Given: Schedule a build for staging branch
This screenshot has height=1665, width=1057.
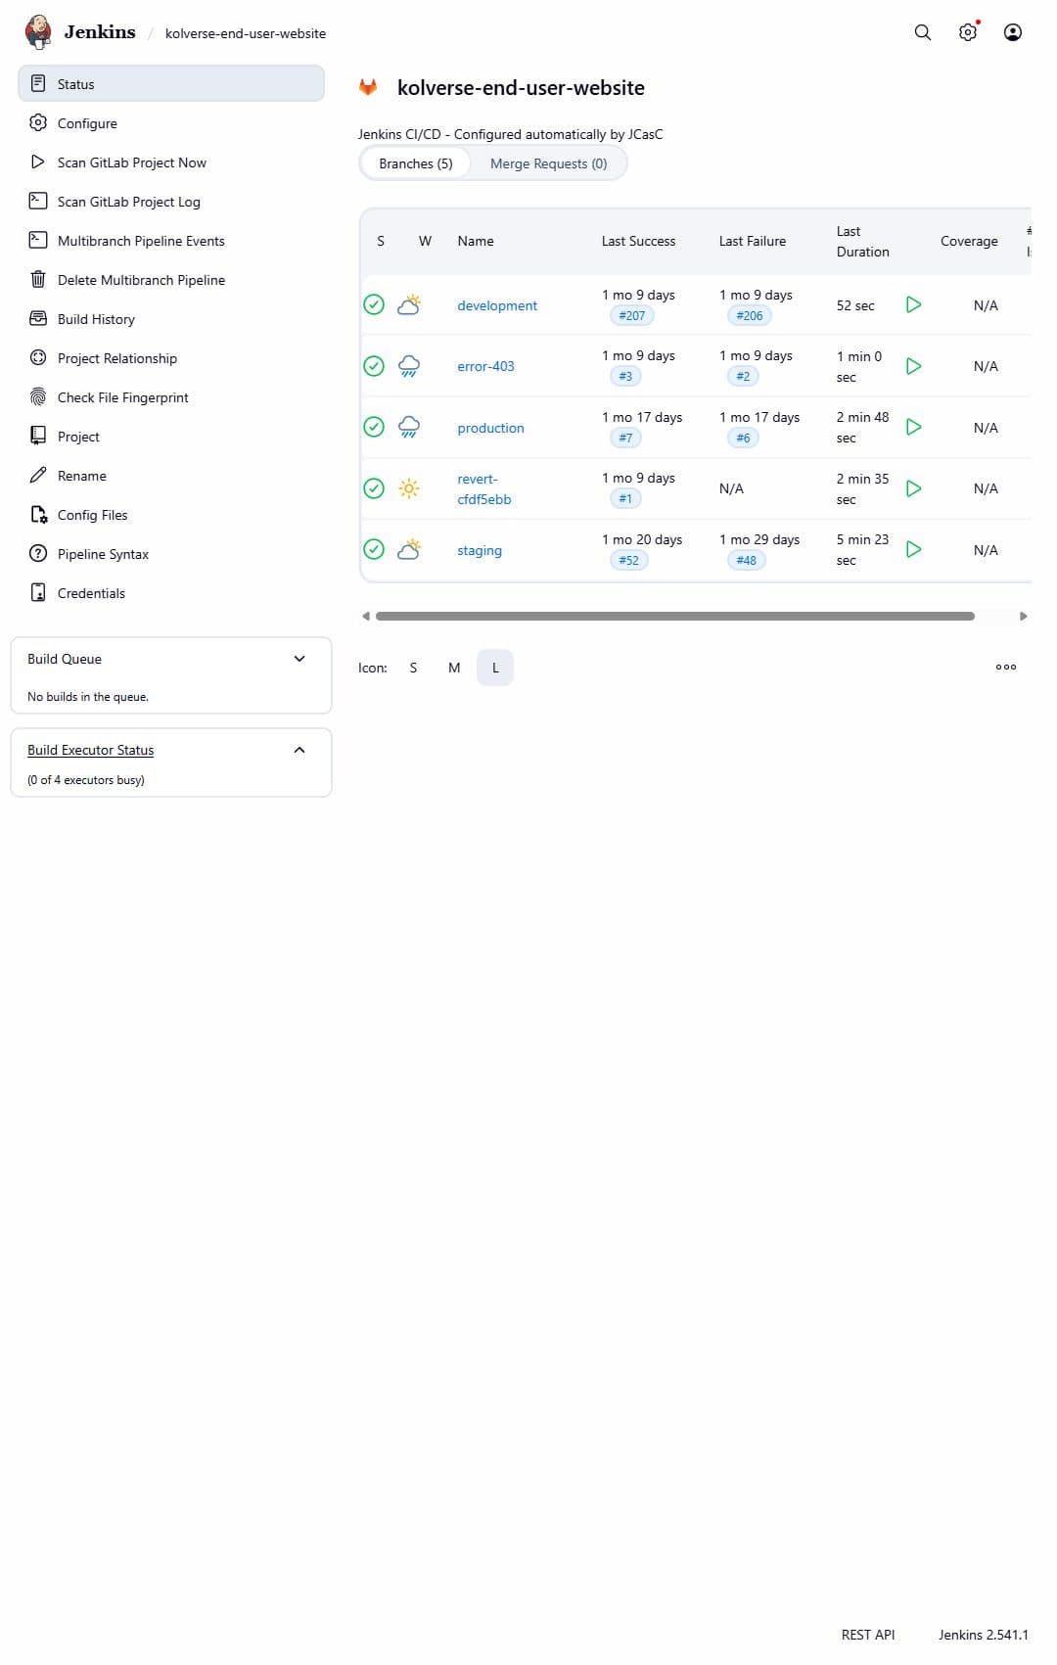Looking at the screenshot, I should tap(913, 549).
